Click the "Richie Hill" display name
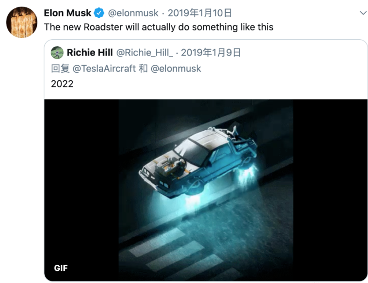The image size is (368, 283). [x=90, y=52]
